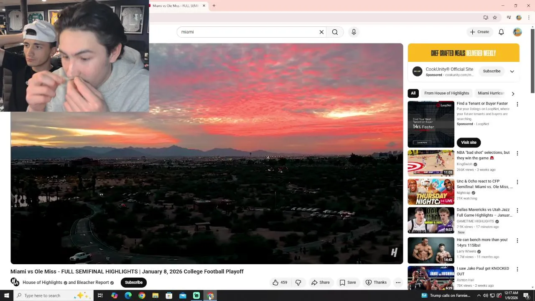Open the Trump calls on Fannie news widget
The image size is (535, 301).
click(445, 296)
